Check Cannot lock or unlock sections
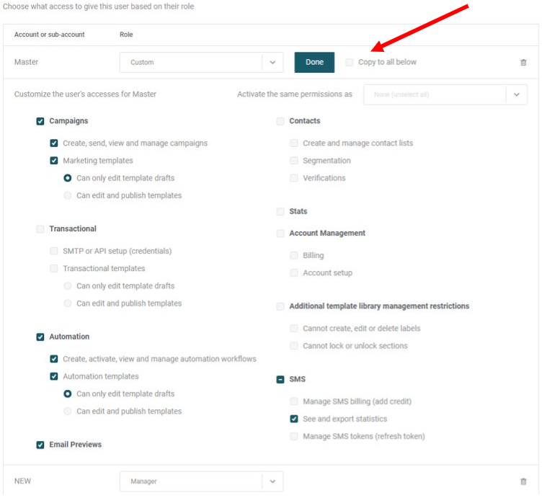This screenshot has height=498, width=542. pos(294,346)
